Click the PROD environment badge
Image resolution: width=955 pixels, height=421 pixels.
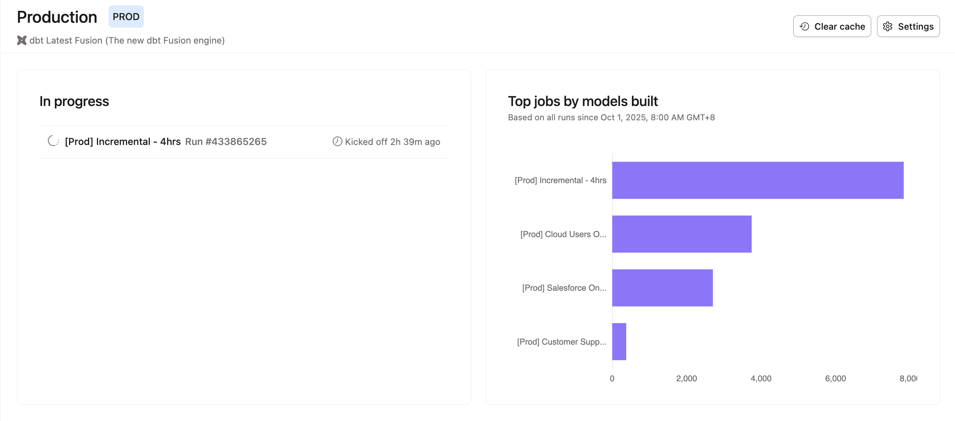tap(126, 17)
